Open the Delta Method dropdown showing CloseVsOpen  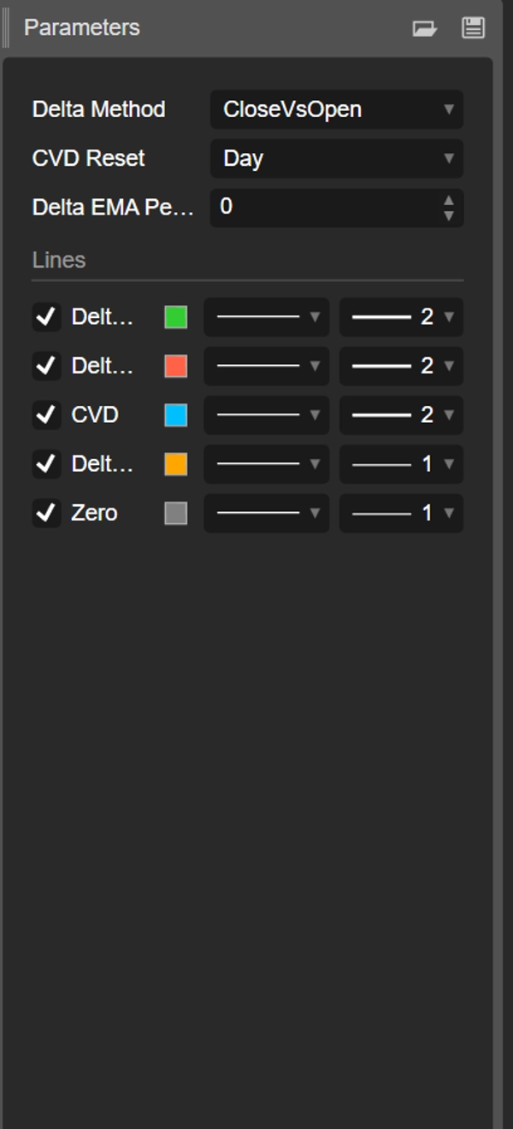[336, 109]
